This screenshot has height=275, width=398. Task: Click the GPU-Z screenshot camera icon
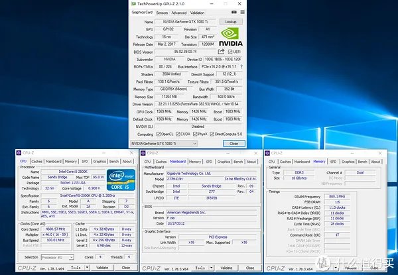click(234, 12)
